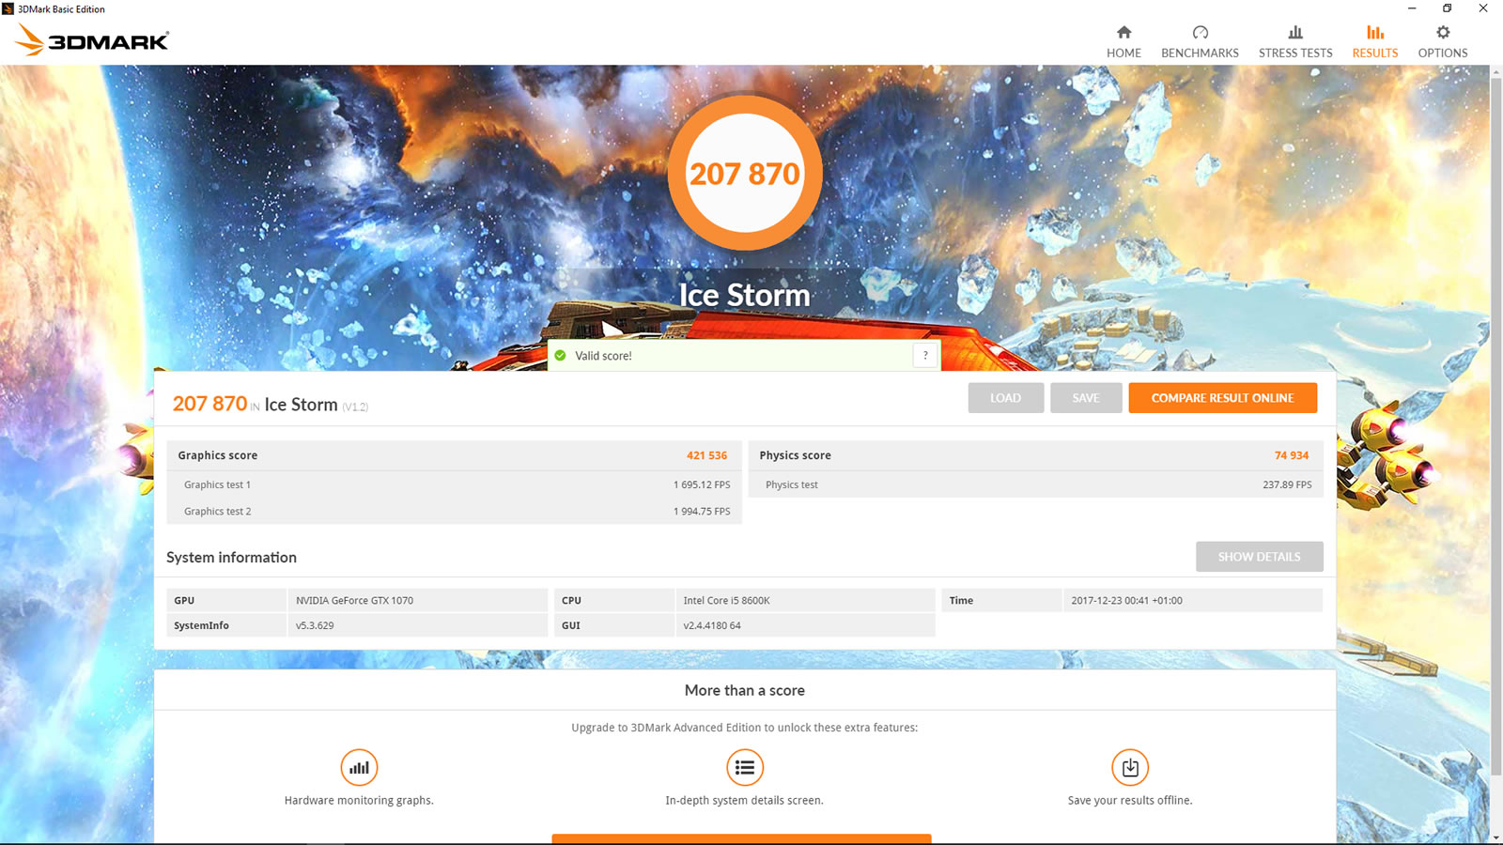The height and width of the screenshot is (845, 1503).
Task: Open Options via the gear icon
Action: [x=1443, y=33]
